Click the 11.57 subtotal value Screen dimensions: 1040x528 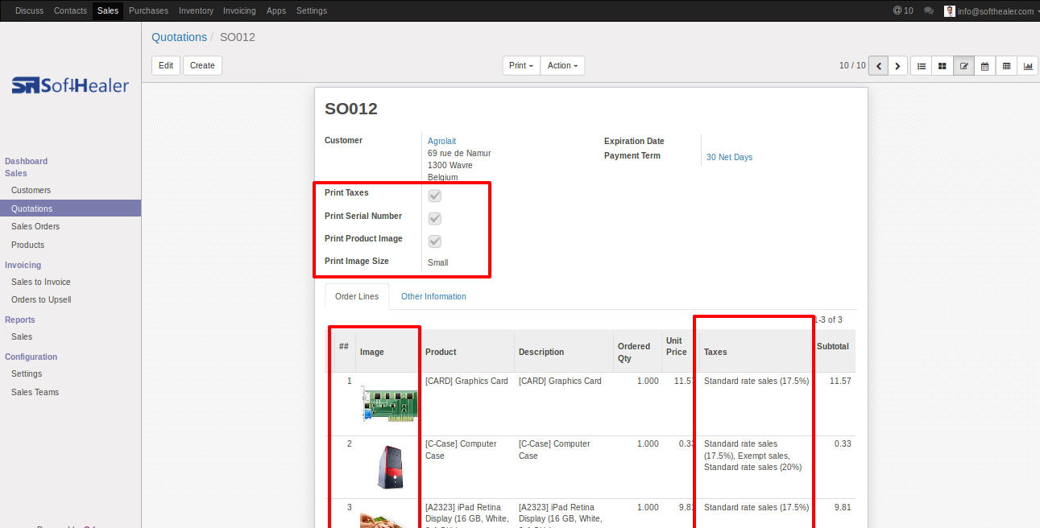point(842,381)
